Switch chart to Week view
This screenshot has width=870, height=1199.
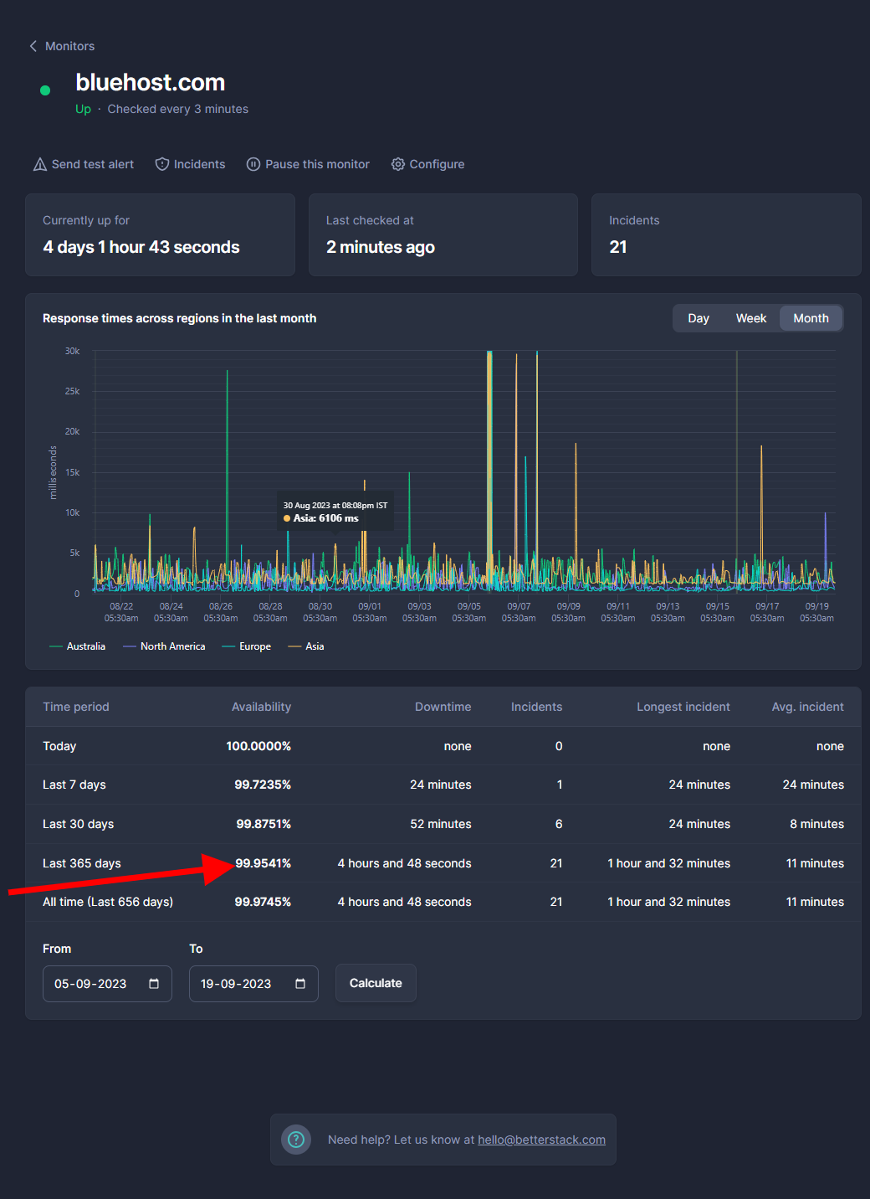pos(751,318)
